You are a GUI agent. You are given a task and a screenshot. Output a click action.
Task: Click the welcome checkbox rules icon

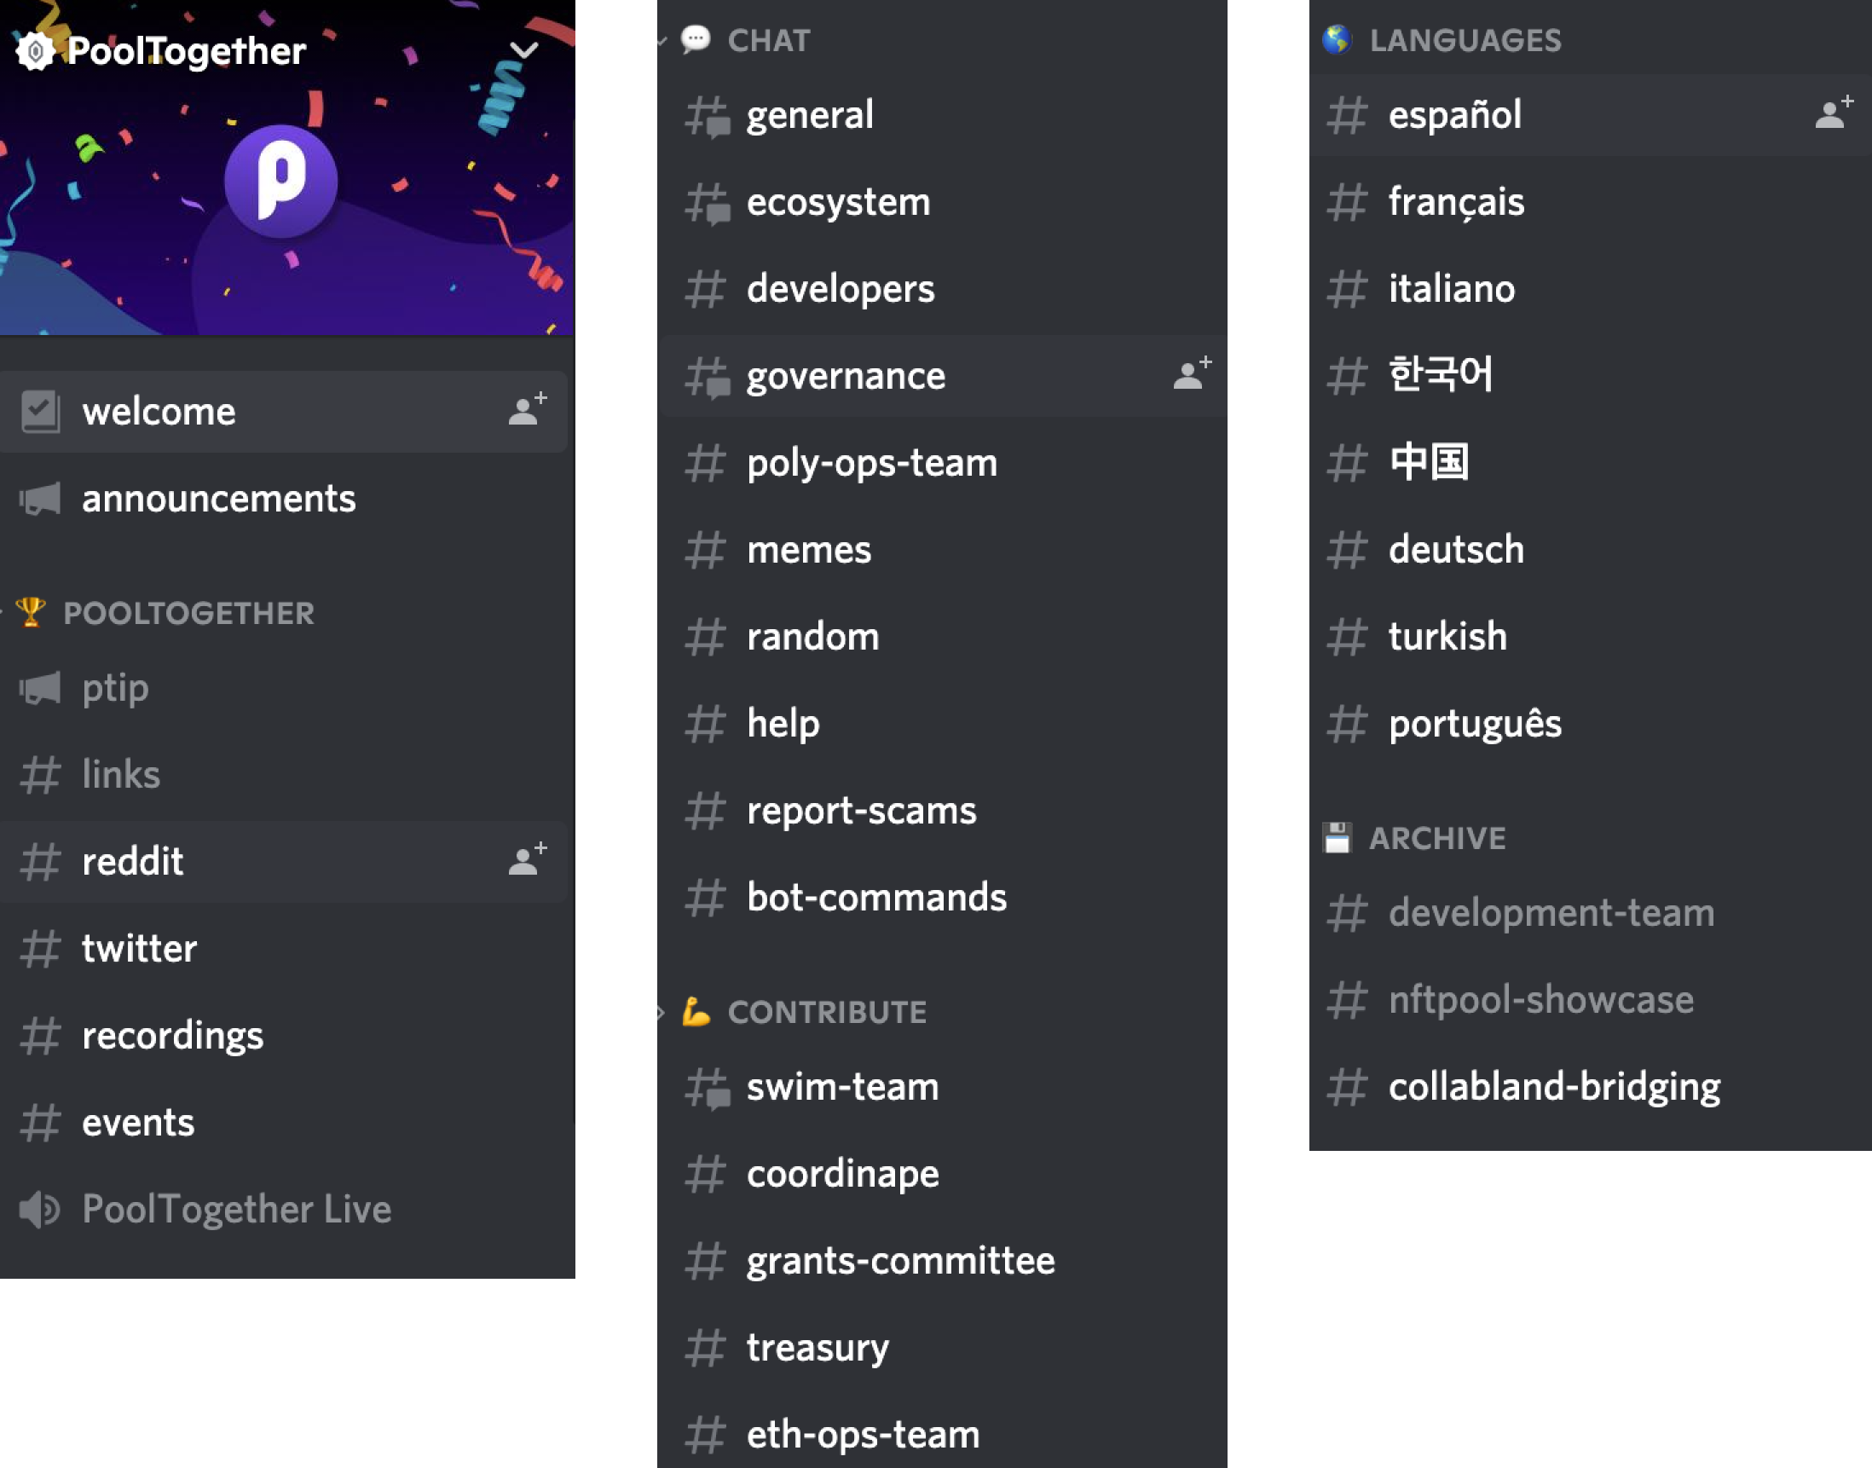(x=39, y=412)
